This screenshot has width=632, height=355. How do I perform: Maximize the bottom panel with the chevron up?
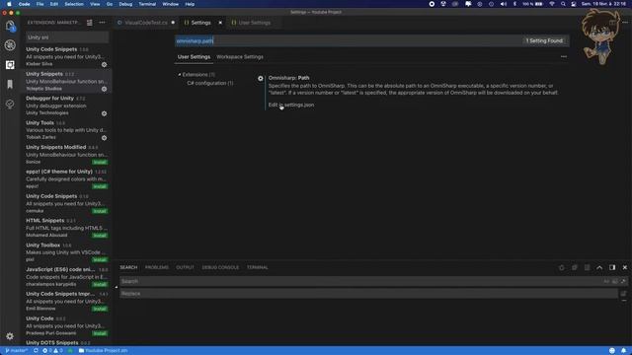click(x=599, y=267)
